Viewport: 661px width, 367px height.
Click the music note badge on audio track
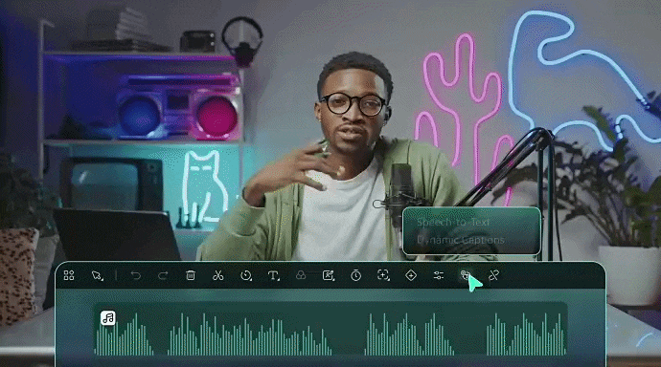(x=108, y=318)
